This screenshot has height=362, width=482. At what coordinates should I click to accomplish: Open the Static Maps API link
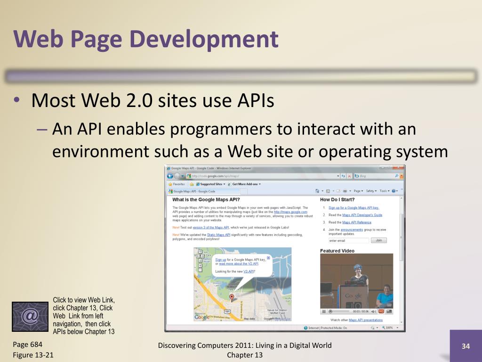point(218,235)
